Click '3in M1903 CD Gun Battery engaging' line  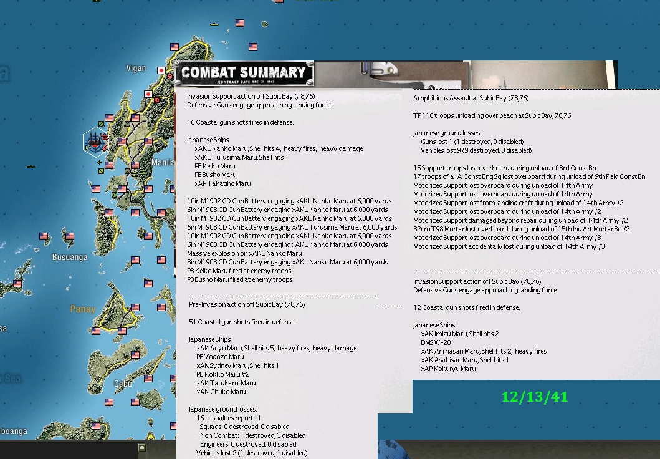[x=287, y=262]
